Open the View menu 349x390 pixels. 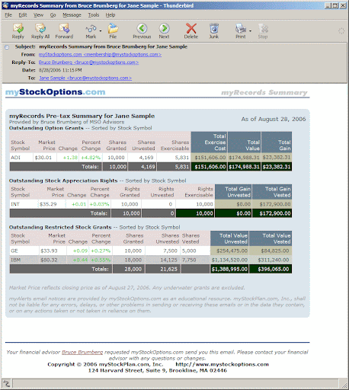[x=38, y=15]
